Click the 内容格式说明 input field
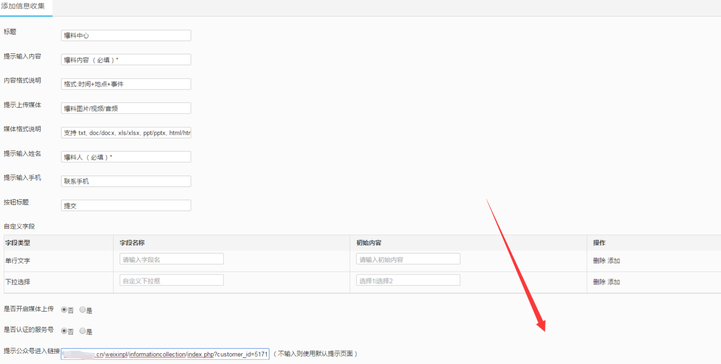Viewport: 721px width, 364px height. click(x=126, y=84)
